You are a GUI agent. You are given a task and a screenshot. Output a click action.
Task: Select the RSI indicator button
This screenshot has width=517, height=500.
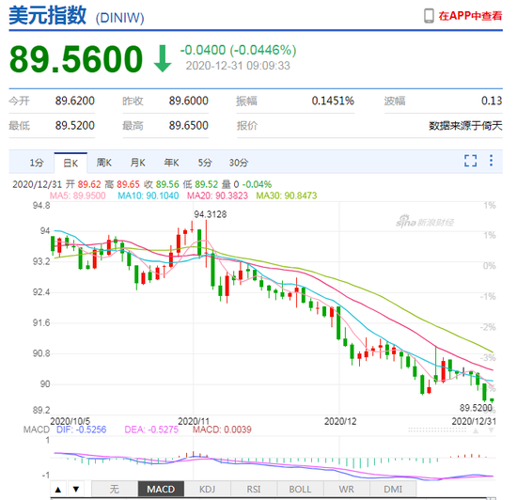(254, 489)
